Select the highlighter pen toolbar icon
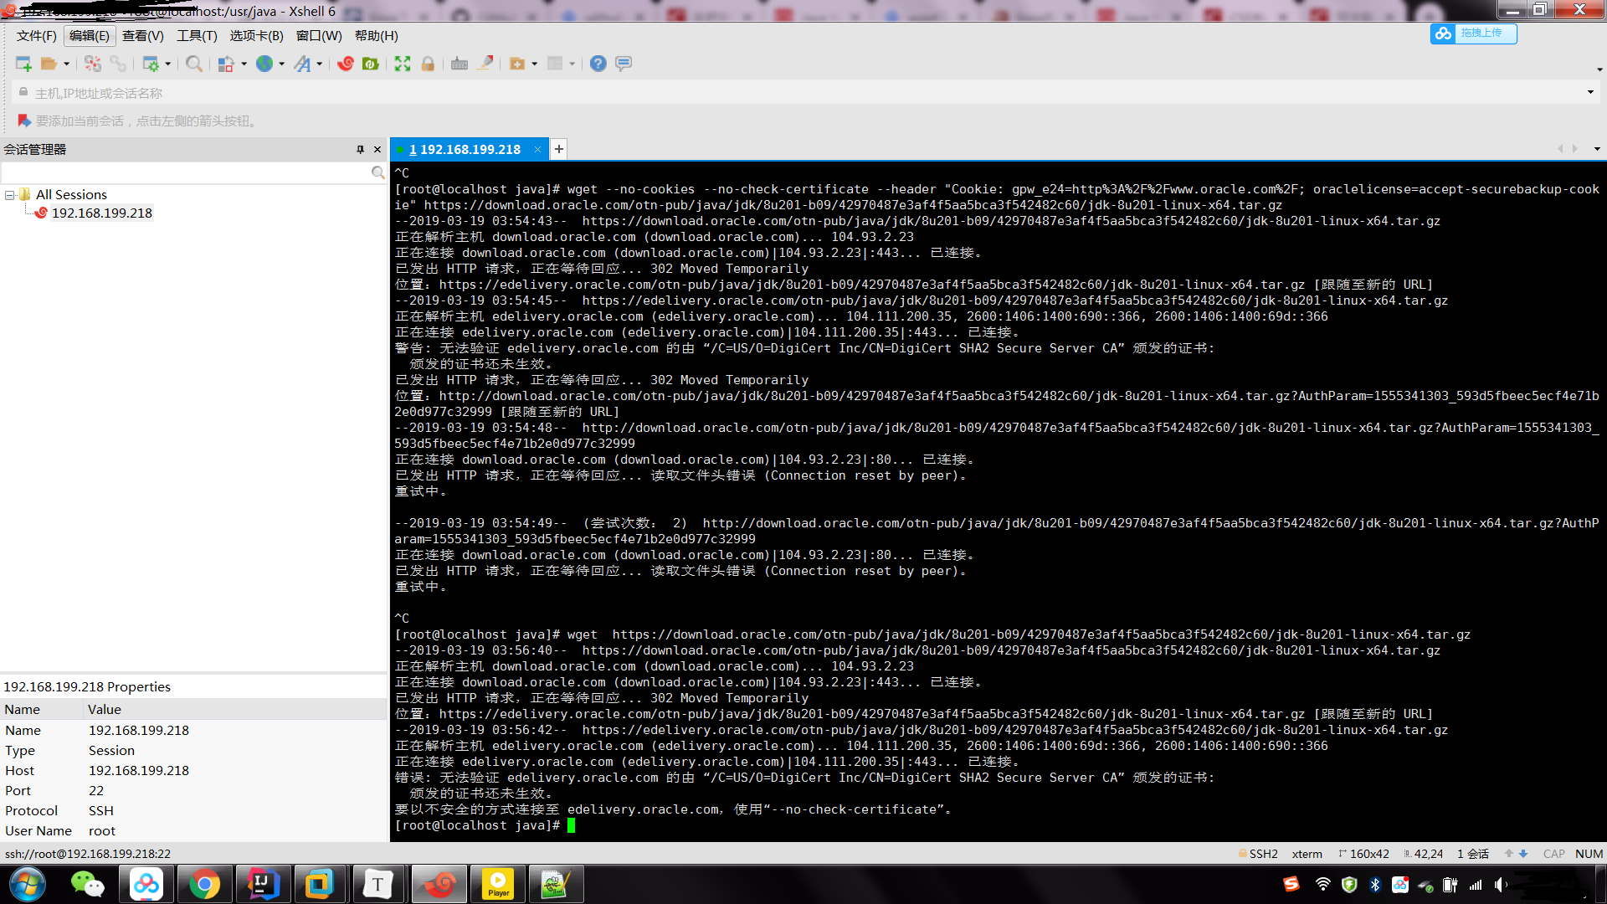The width and height of the screenshot is (1607, 904). point(484,64)
